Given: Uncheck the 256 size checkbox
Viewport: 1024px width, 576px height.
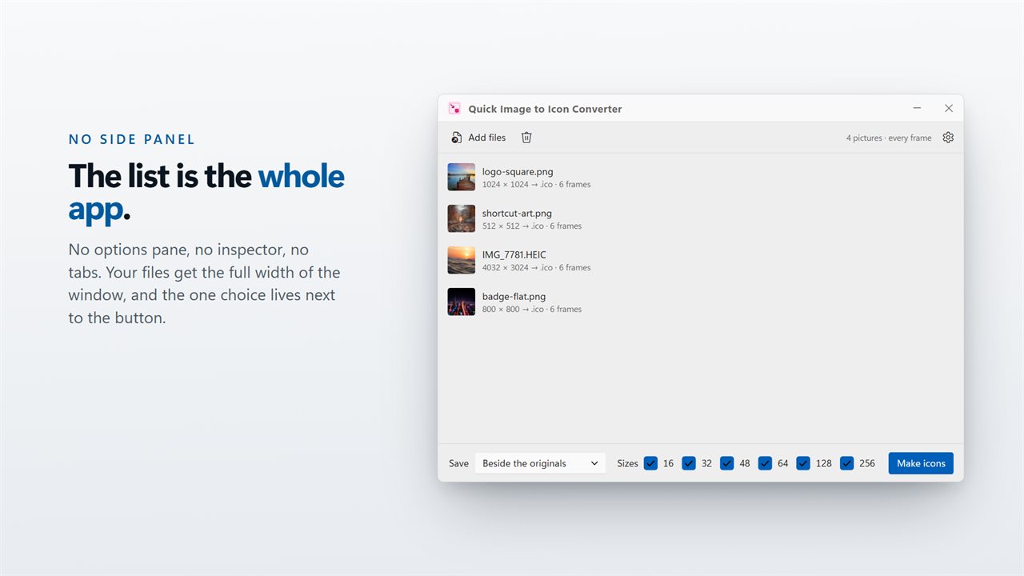Looking at the screenshot, I should point(847,463).
